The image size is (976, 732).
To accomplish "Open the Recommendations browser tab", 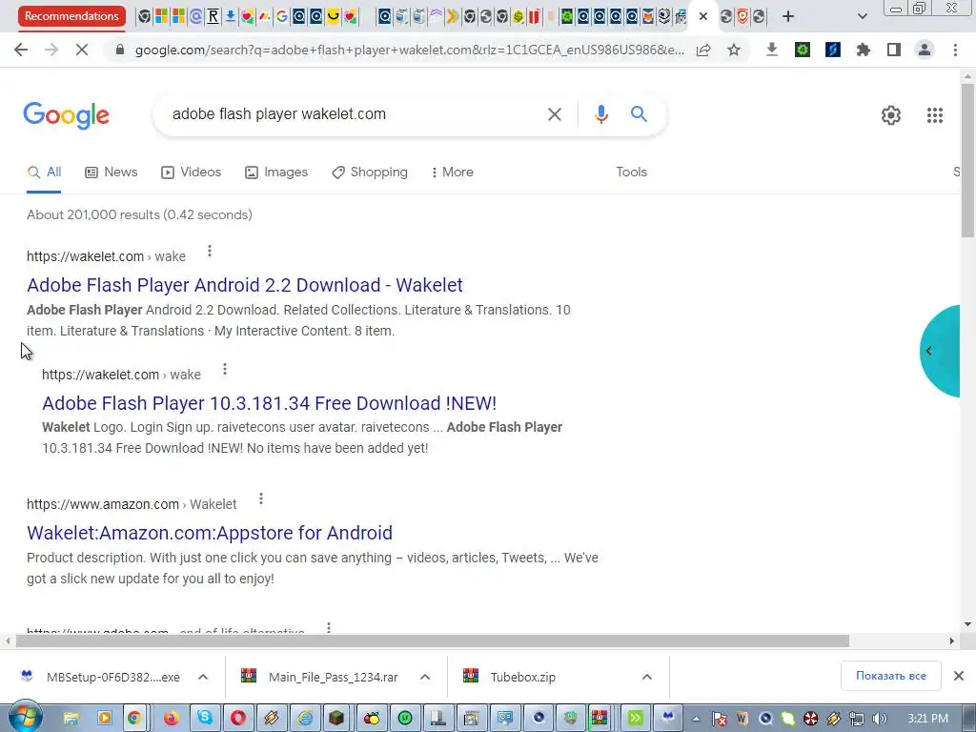I will tap(71, 16).
